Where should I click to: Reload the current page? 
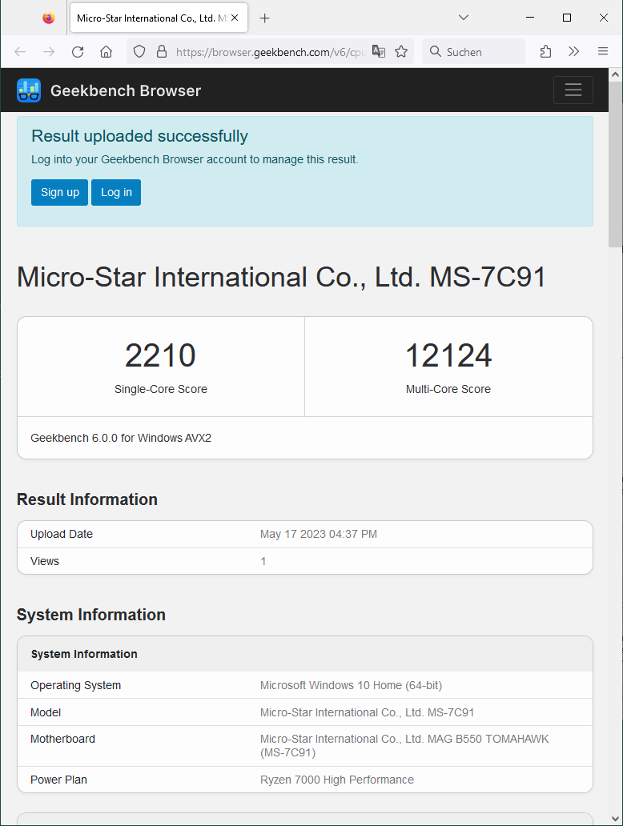tap(78, 51)
